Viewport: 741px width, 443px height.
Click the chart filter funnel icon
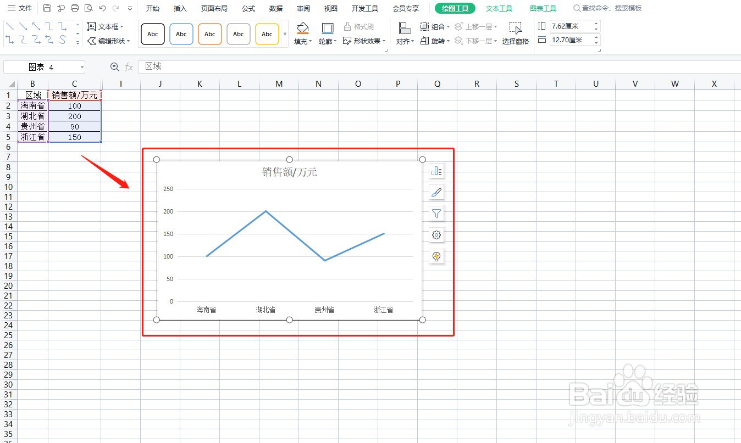click(436, 214)
